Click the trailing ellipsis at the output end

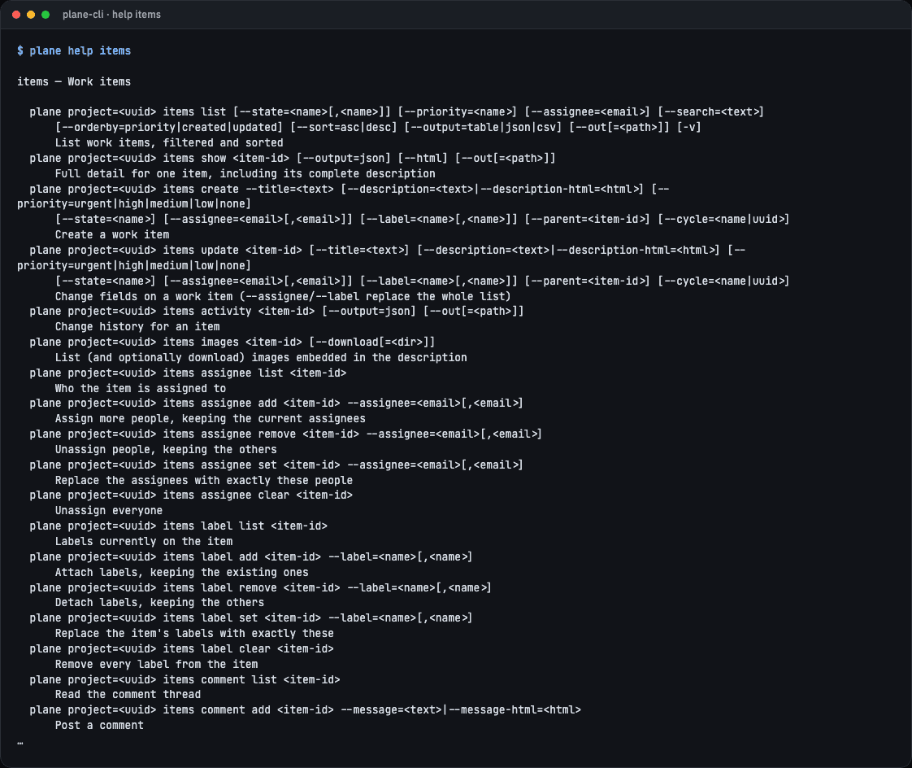pyautogui.click(x=20, y=743)
